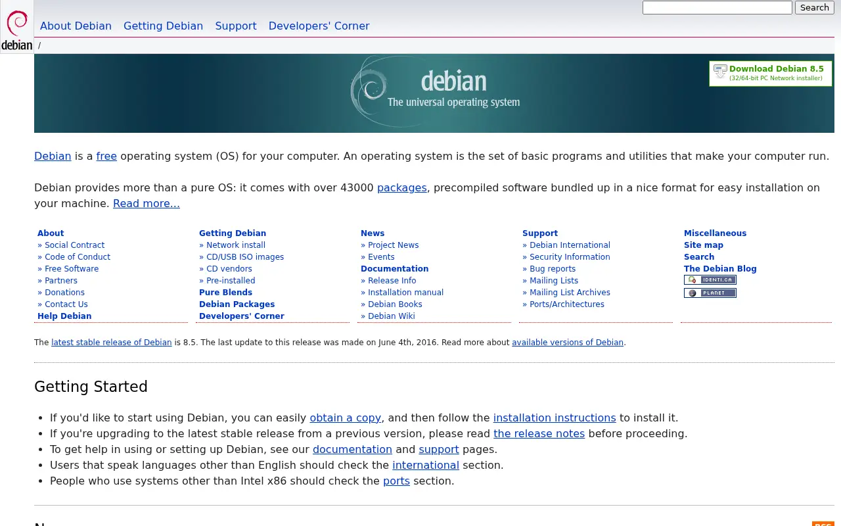Open the Code of Conduct link
The width and height of the screenshot is (841, 526).
pyautogui.click(x=78, y=257)
